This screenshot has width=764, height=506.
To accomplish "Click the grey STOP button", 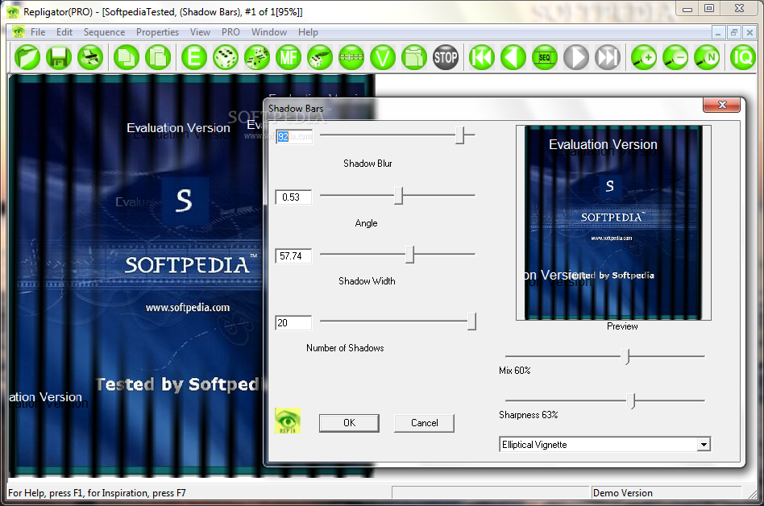I will click(x=446, y=57).
